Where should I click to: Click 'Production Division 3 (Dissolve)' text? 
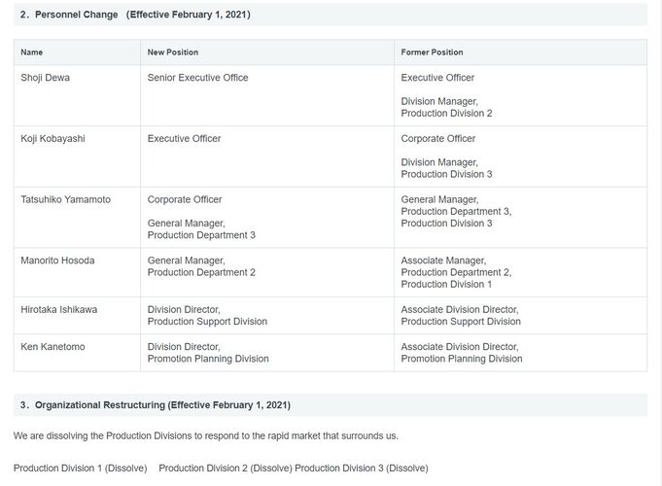pyautogui.click(x=361, y=468)
